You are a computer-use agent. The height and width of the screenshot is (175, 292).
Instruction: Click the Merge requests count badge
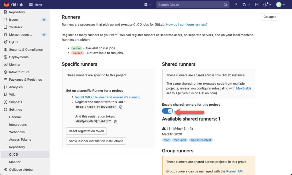click(44, 35)
